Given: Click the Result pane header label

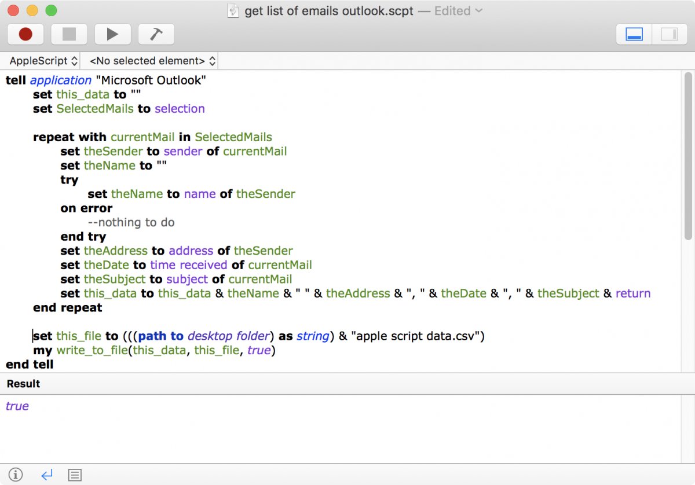Looking at the screenshot, I should (24, 383).
